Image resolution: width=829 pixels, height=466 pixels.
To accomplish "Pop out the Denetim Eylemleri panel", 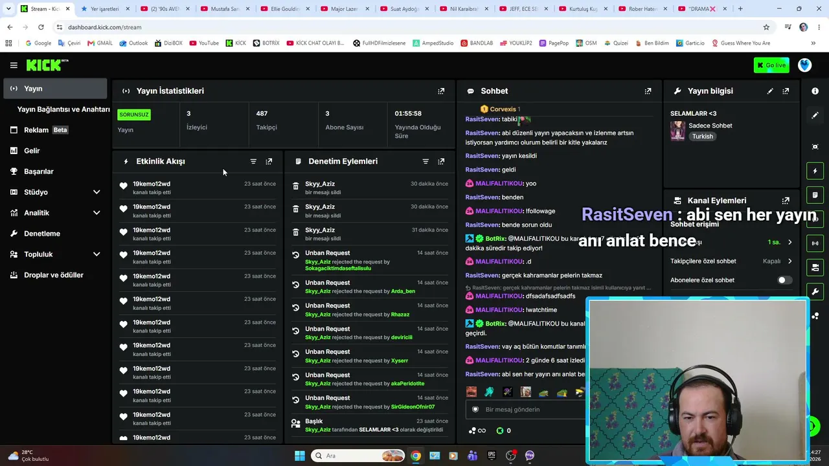I will point(441,161).
